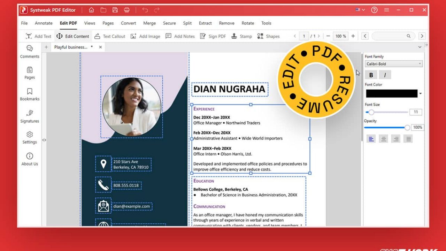
Task: Open the Bookmarks side panel
Action: pos(30,94)
